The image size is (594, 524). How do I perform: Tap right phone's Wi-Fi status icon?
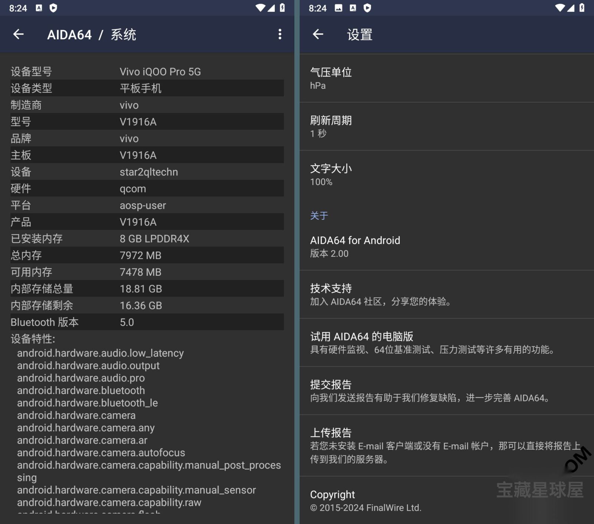[x=560, y=8]
